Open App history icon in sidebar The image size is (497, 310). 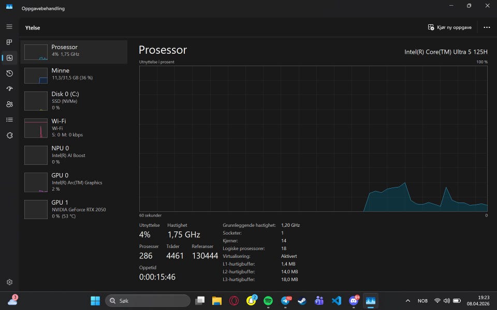(9, 73)
